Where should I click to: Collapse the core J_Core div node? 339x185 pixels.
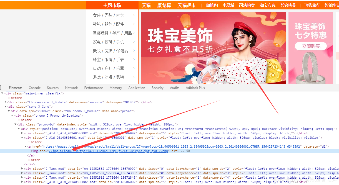click(6, 107)
